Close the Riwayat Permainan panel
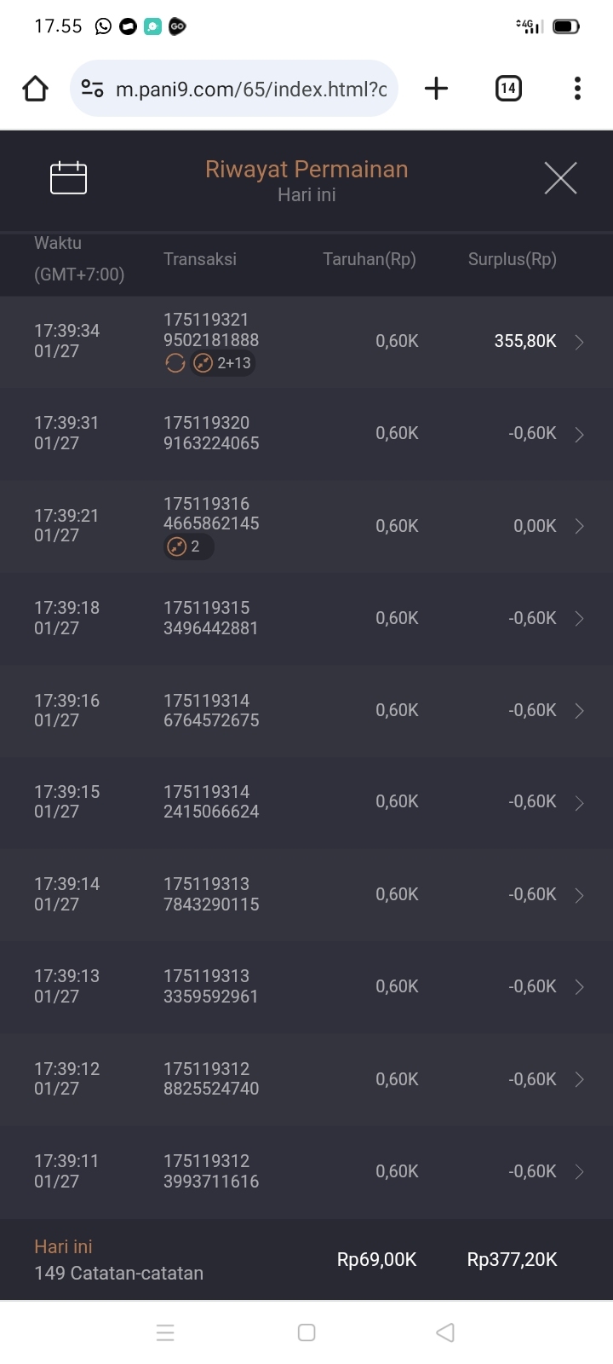The height and width of the screenshot is (1364, 613). click(x=560, y=178)
